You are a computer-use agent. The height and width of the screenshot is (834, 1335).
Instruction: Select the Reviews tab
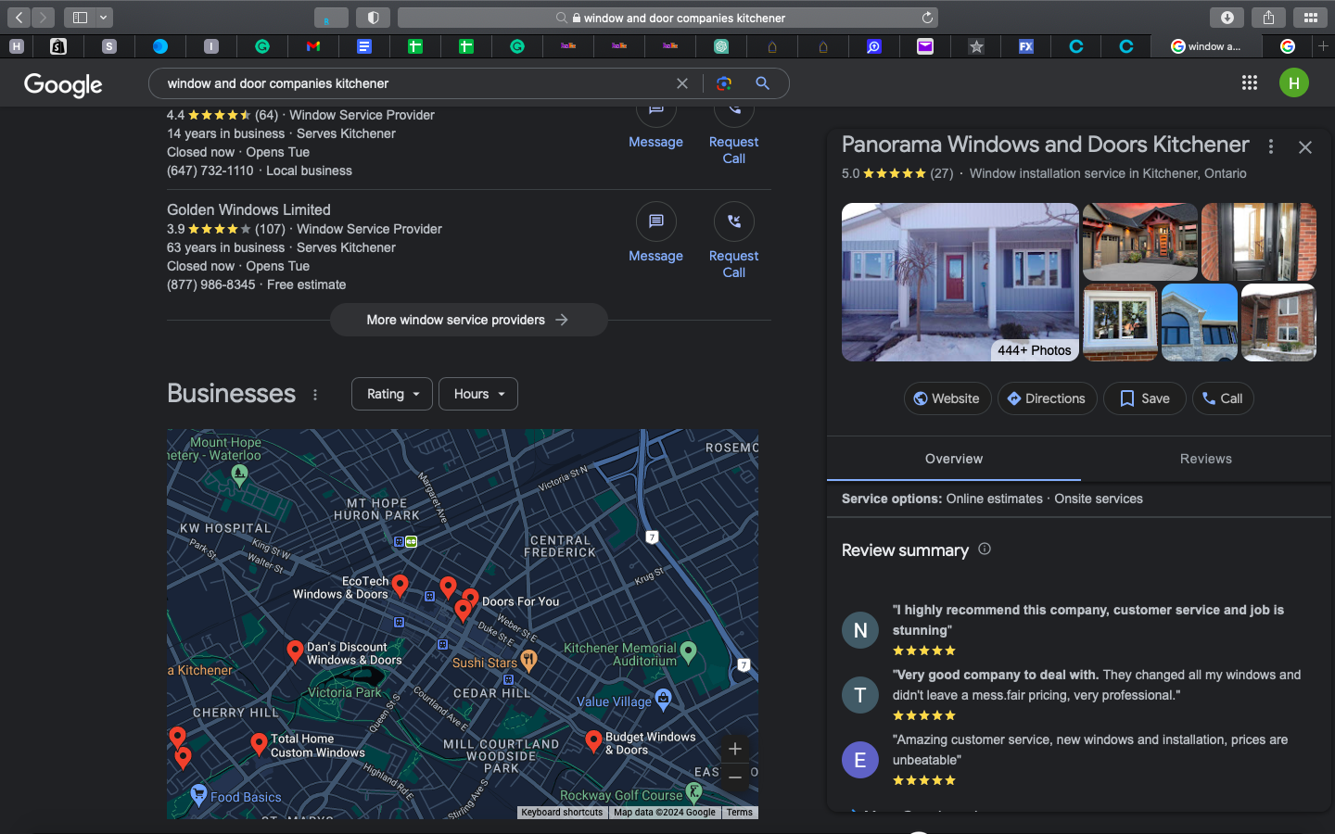tap(1205, 459)
